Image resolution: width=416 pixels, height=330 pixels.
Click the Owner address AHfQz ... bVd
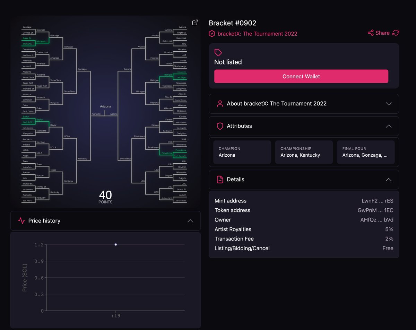tap(377, 220)
